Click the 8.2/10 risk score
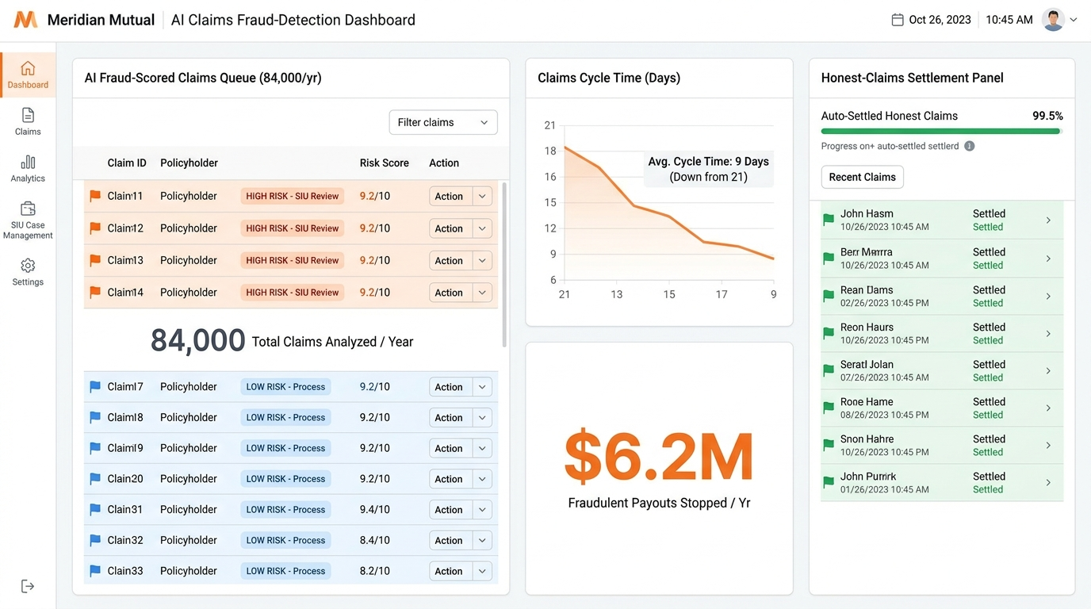Screen dimensions: 1091x609 click(374, 571)
